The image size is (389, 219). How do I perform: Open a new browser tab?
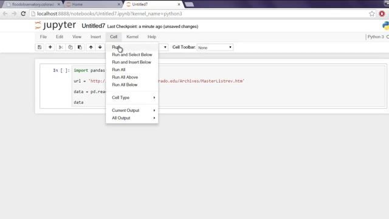(x=189, y=4)
